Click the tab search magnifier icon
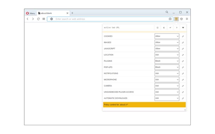 pos(167,12)
